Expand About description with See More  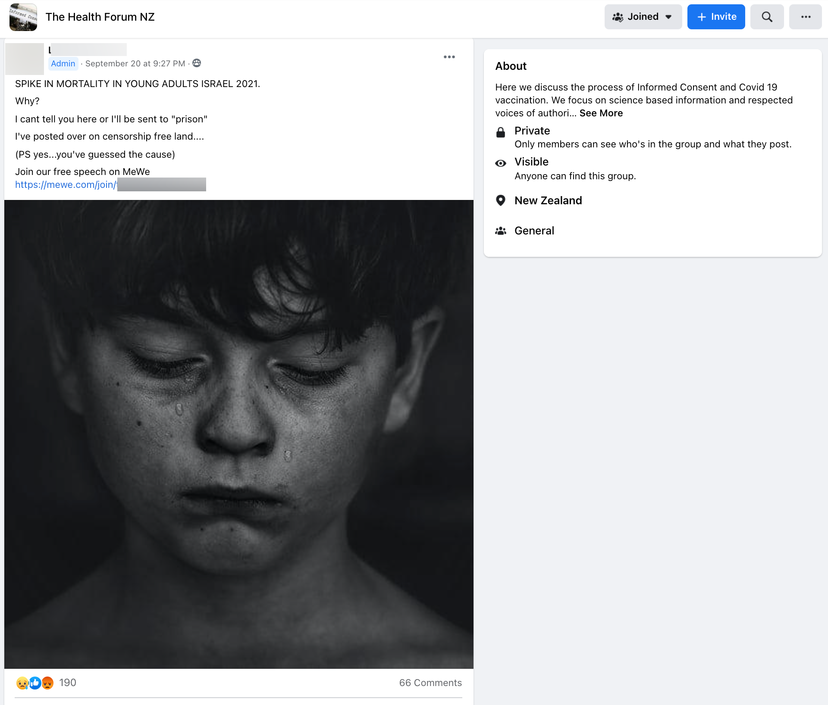pyautogui.click(x=601, y=113)
